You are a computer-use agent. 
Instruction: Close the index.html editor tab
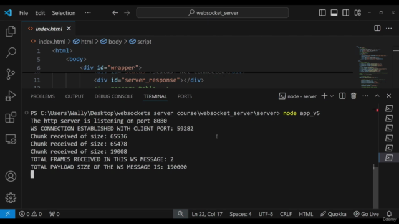69,29
